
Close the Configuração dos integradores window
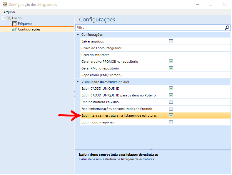tap(224, 5)
